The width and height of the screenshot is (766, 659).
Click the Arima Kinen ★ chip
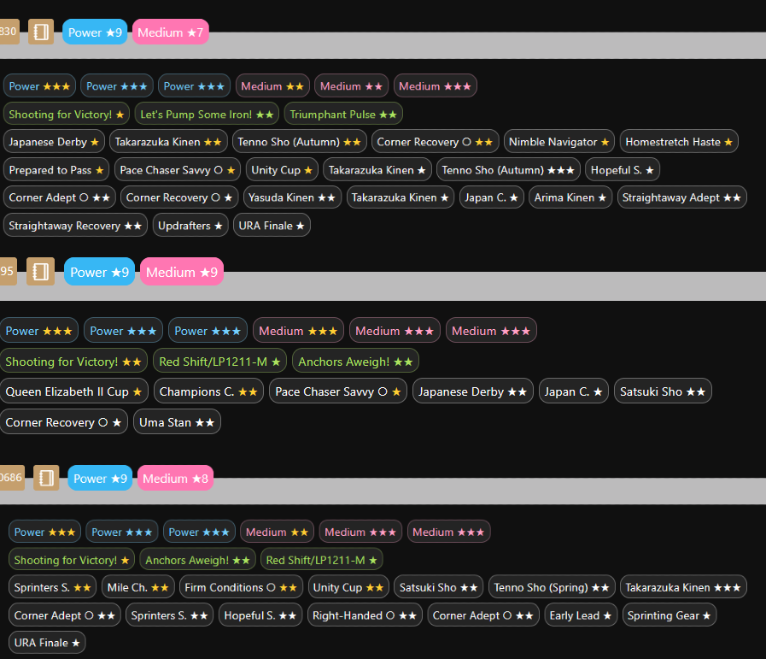click(570, 197)
